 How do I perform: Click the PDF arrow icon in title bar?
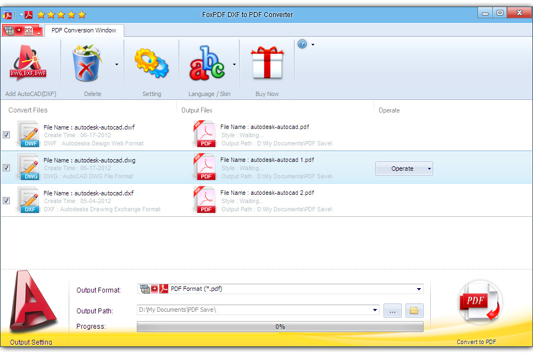coord(26,15)
